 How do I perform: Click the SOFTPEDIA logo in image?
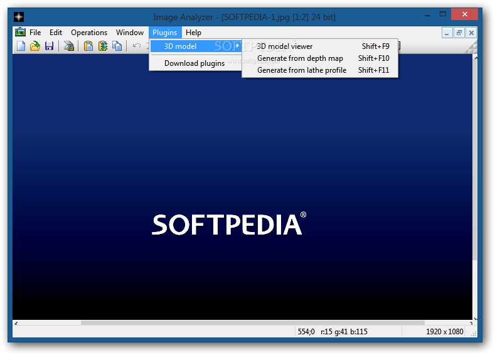[229, 224]
